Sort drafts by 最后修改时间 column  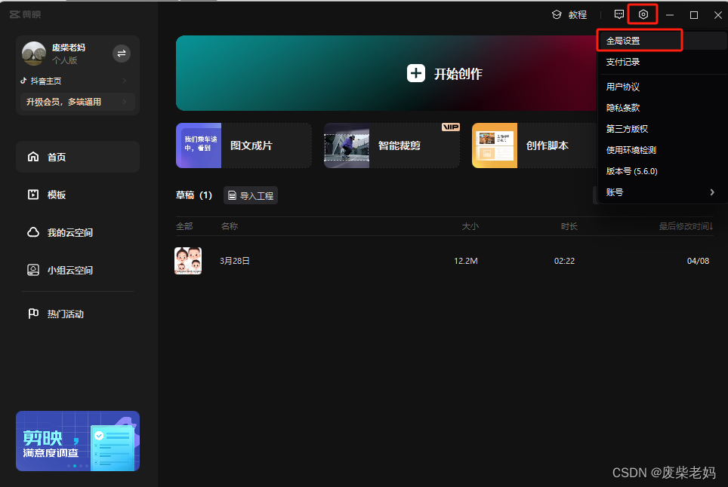pyautogui.click(x=686, y=226)
